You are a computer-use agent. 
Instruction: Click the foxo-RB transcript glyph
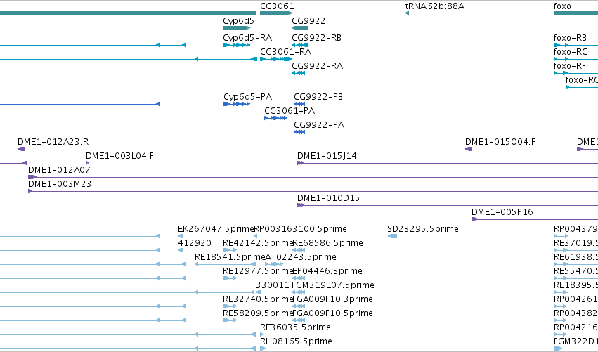click(576, 45)
